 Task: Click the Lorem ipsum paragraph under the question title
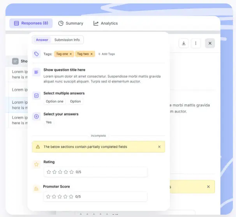tap(102, 79)
